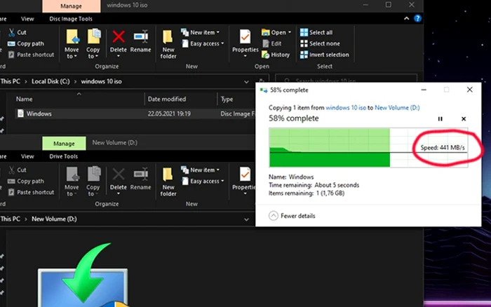Click the Delete icon in the New Volume (D:) window
The height and width of the screenshot is (307, 491).
[x=119, y=175]
